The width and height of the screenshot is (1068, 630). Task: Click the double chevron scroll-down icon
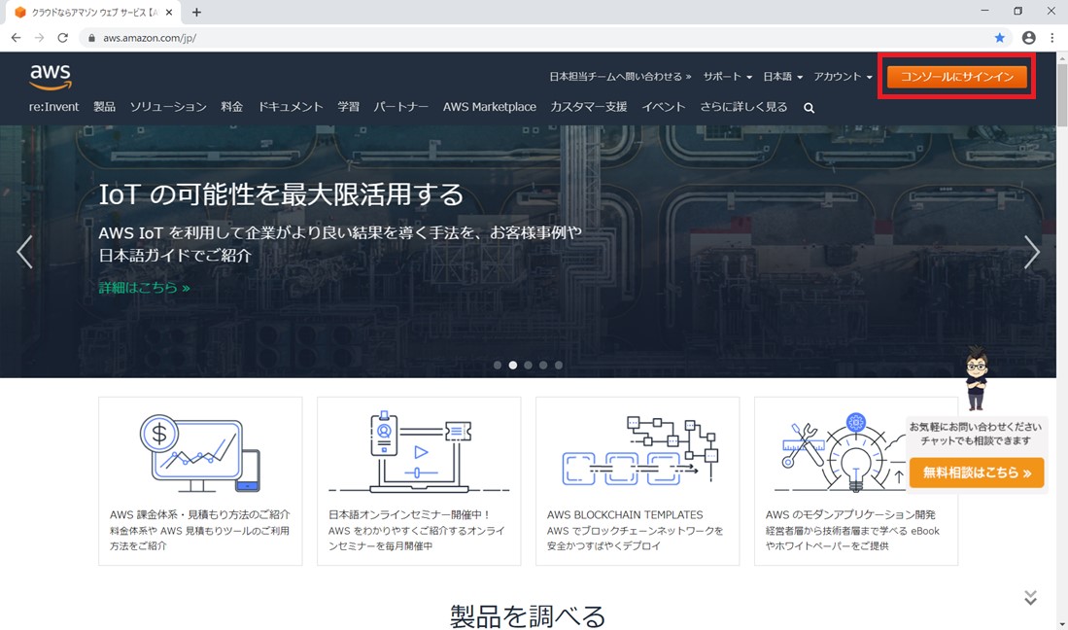1030,597
